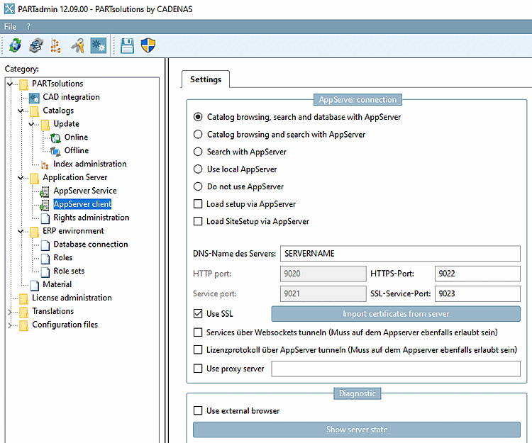This screenshot has height=443, width=532.
Task: Click the SSL-Service-Port input field
Action: click(477, 293)
